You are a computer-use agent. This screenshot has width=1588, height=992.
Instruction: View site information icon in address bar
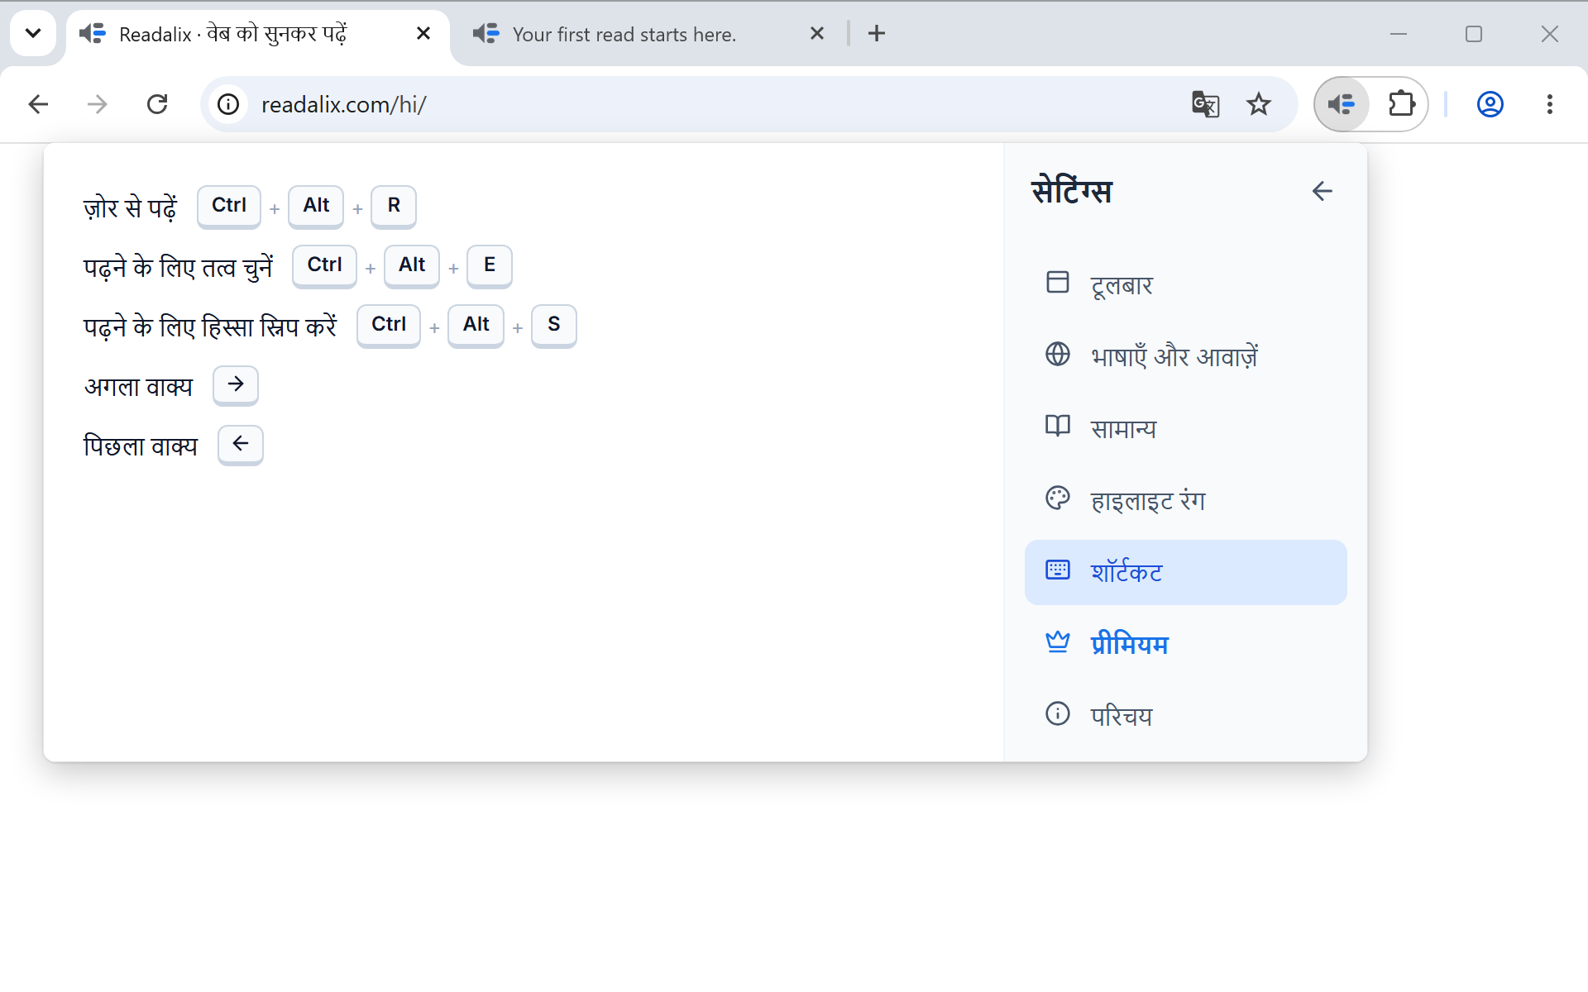(x=228, y=104)
